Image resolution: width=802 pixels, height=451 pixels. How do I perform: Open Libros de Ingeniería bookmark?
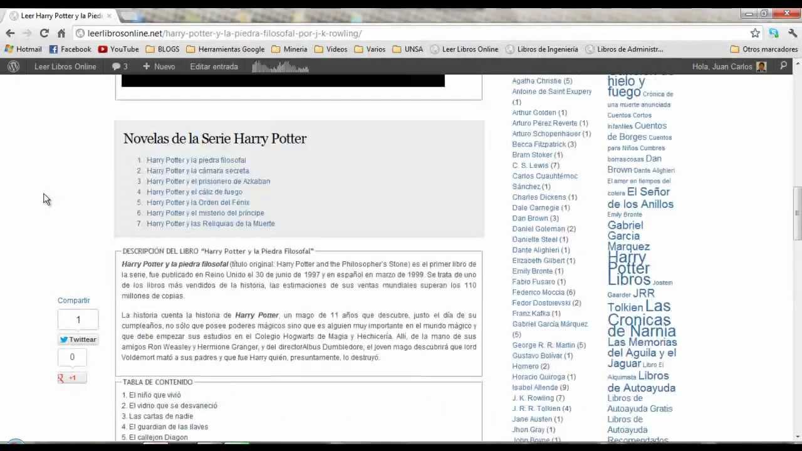click(x=542, y=49)
